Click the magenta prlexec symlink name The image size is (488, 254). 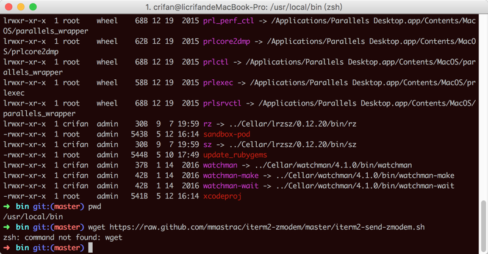[217, 82]
